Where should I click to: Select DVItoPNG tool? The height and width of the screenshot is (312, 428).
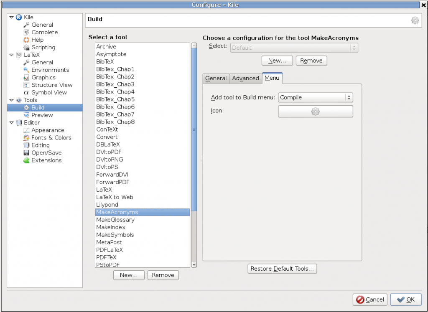click(142, 160)
